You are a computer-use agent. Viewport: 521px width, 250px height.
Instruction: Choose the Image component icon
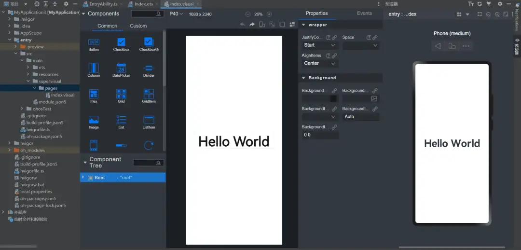(94, 120)
